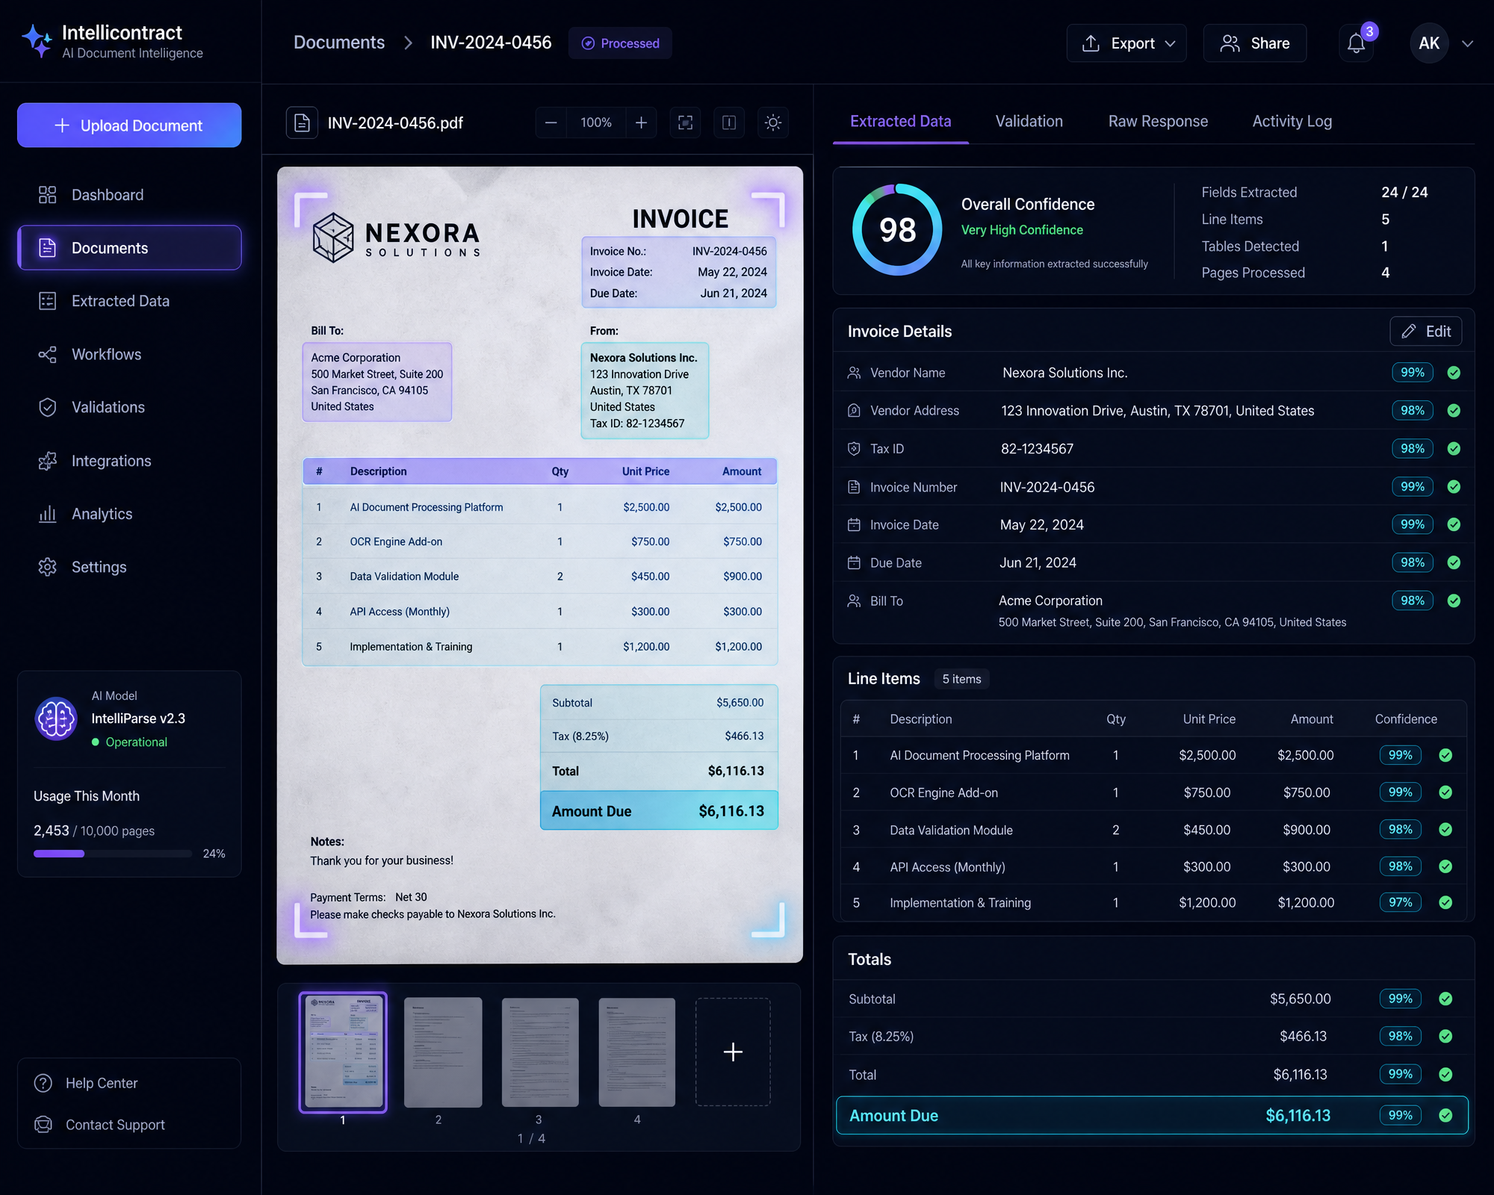Select page 1 thumbnail
1494x1195 pixels.
(x=343, y=1052)
